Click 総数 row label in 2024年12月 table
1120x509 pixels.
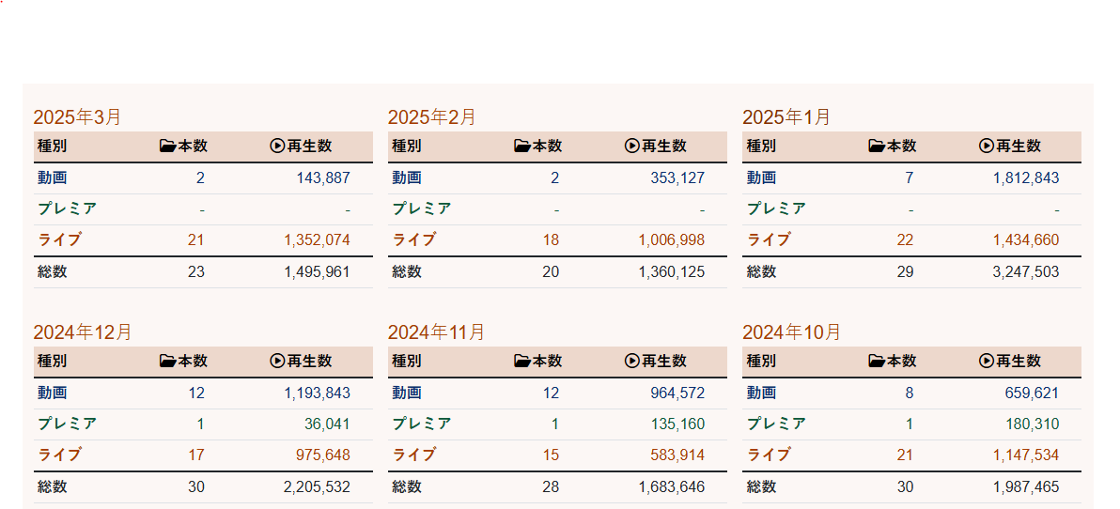click(52, 486)
